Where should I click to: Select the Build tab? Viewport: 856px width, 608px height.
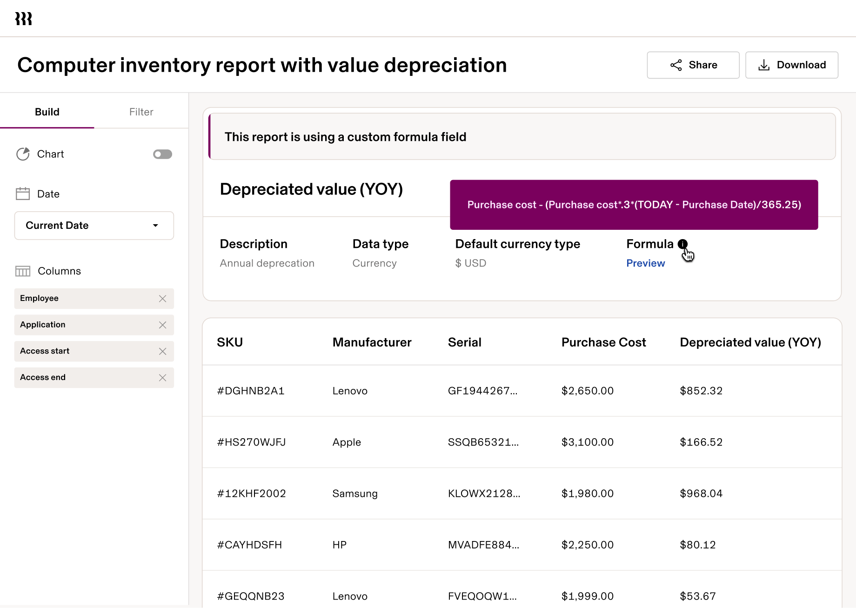[47, 112]
